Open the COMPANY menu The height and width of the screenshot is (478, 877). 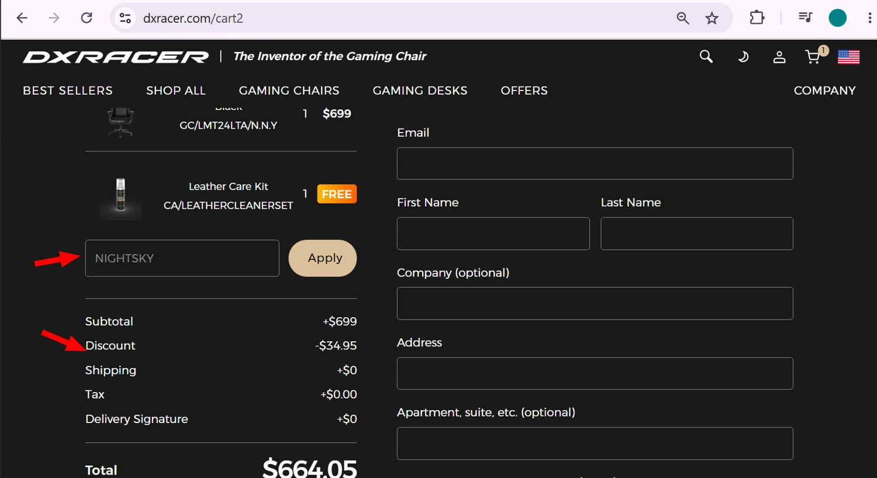(824, 91)
